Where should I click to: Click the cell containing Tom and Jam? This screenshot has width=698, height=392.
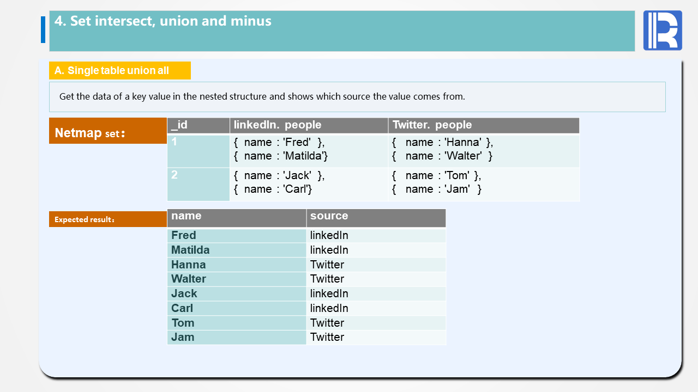click(x=483, y=183)
